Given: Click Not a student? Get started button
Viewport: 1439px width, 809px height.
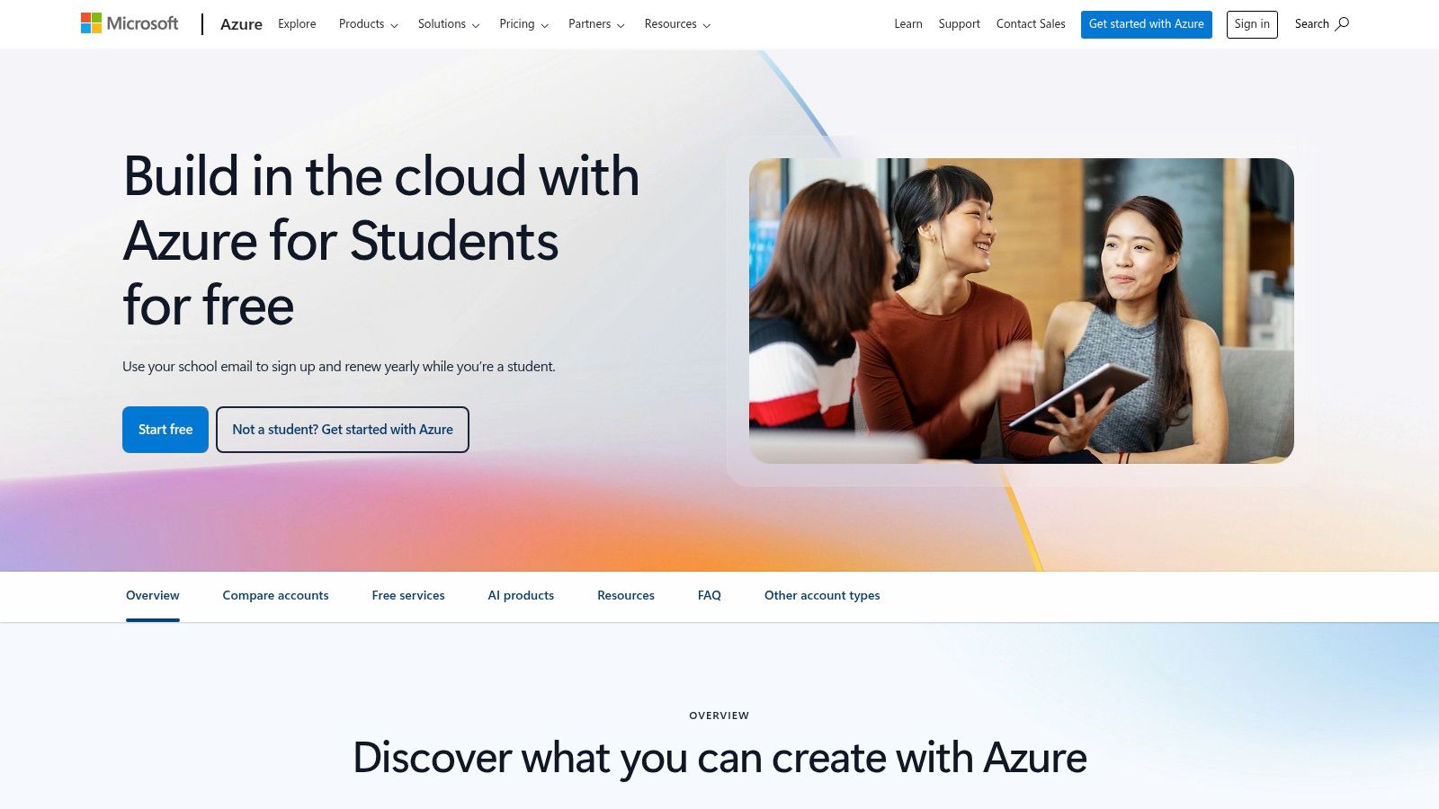Looking at the screenshot, I should pyautogui.click(x=343, y=430).
